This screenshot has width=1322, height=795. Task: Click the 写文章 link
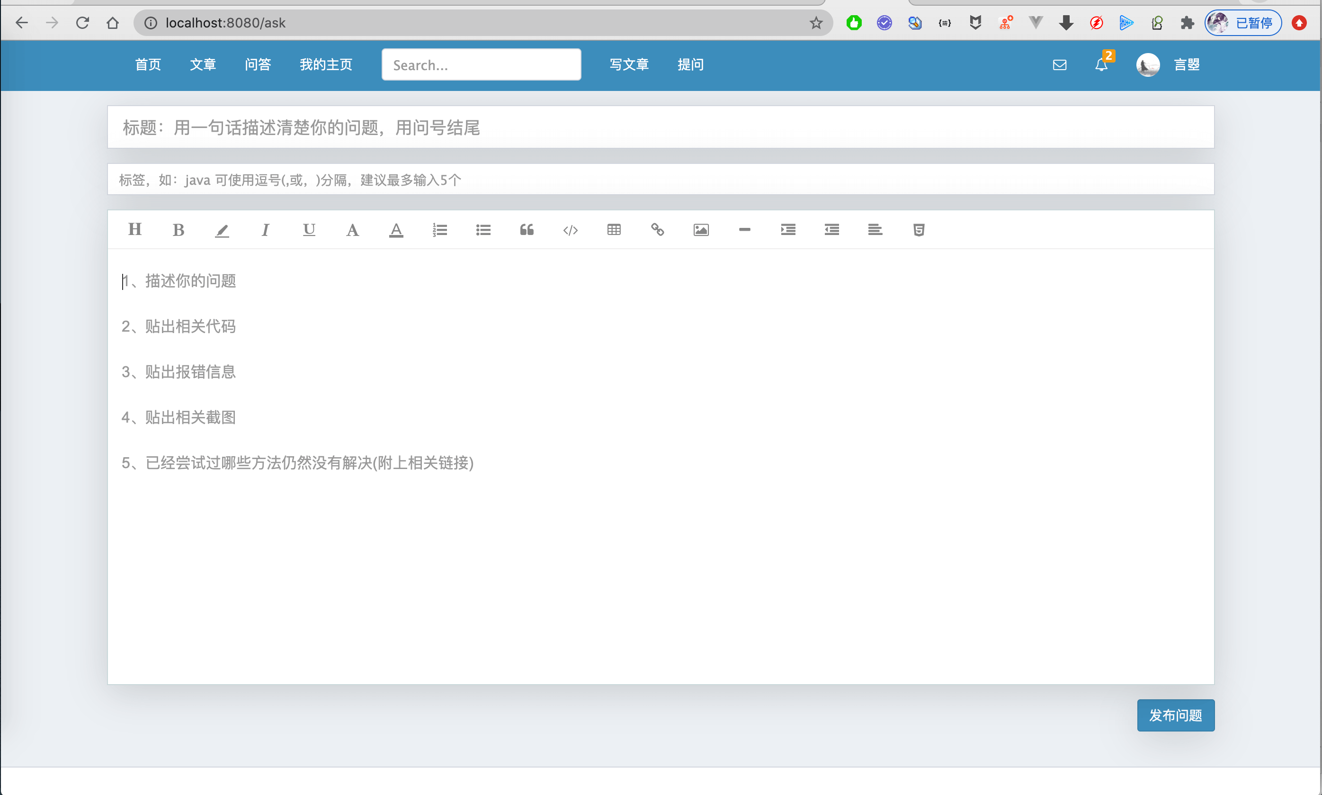629,65
